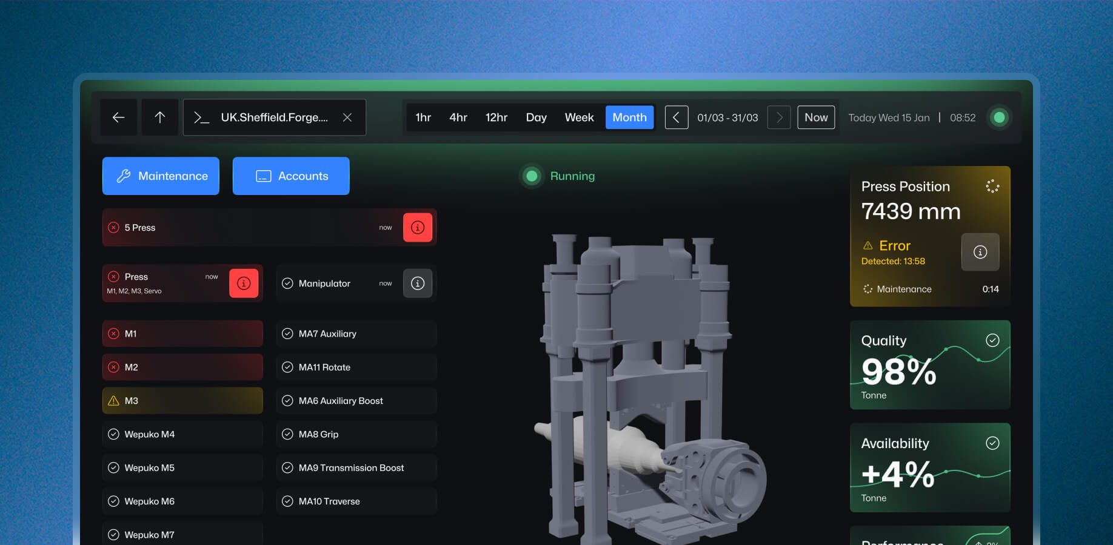The width and height of the screenshot is (1113, 545).
Task: Click checkmark icon on Quality card
Action: coord(992,340)
